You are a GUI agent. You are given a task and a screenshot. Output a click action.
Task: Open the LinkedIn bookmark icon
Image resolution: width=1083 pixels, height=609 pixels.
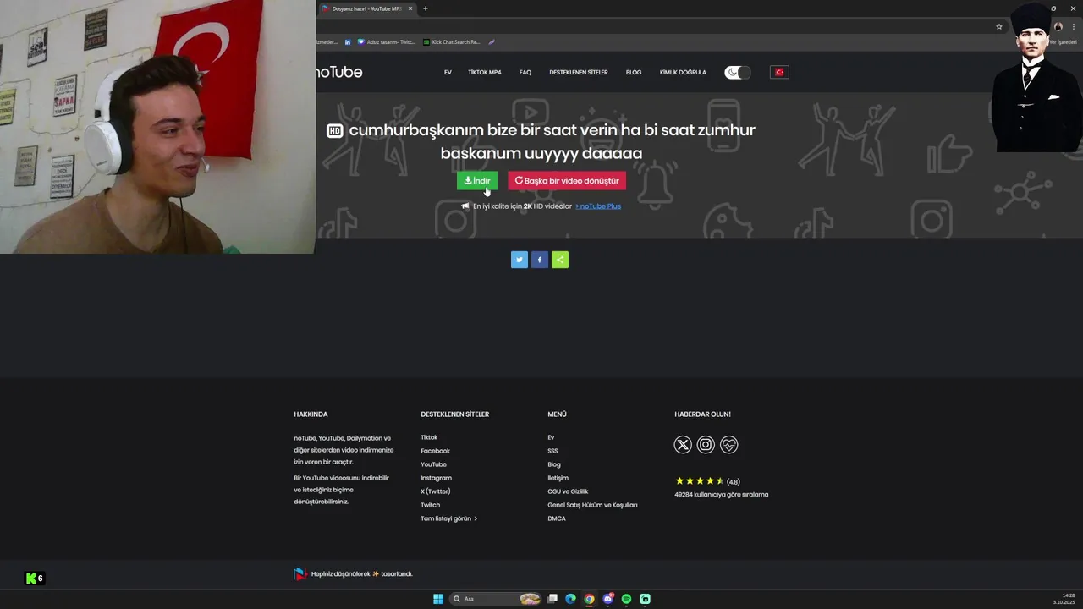coord(349,41)
